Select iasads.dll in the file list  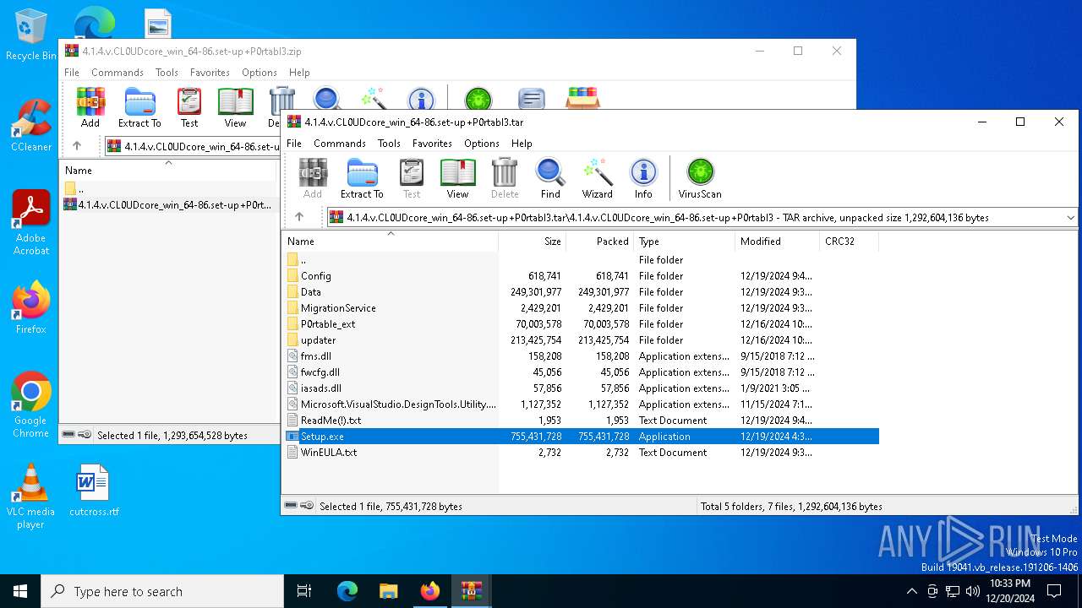pyautogui.click(x=582, y=388)
